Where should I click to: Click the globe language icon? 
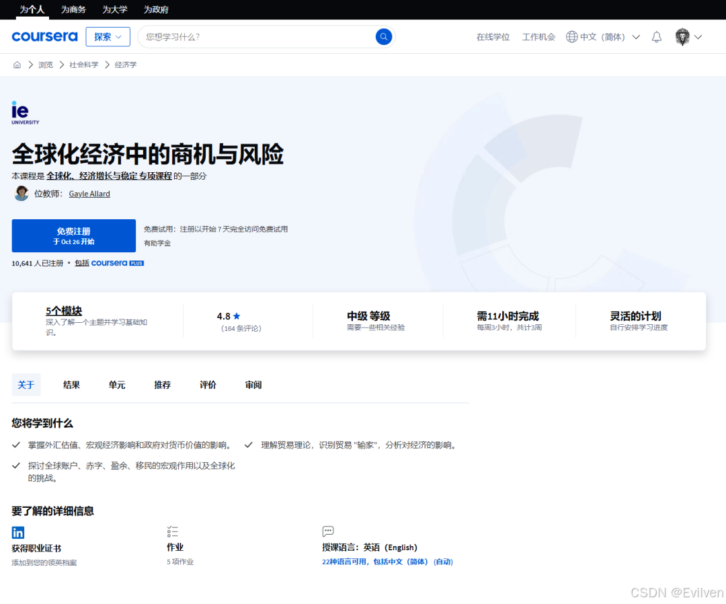[x=572, y=36]
